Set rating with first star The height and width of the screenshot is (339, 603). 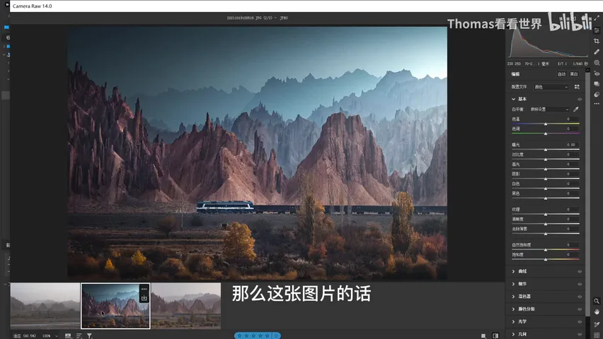(239, 336)
